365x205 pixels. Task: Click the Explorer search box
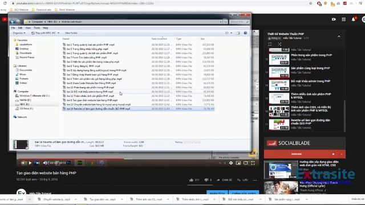pyautogui.click(x=239, y=22)
